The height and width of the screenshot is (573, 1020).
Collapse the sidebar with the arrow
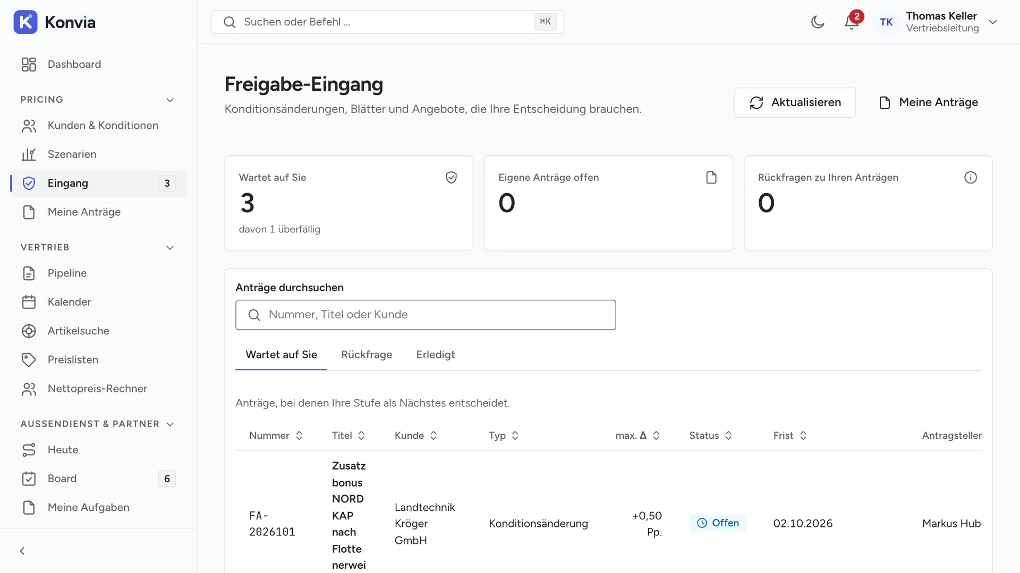click(22, 551)
